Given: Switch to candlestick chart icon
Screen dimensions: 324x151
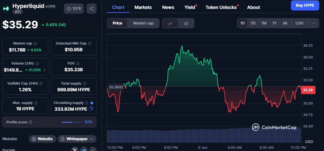Looking at the screenshot, I should coord(186,24).
